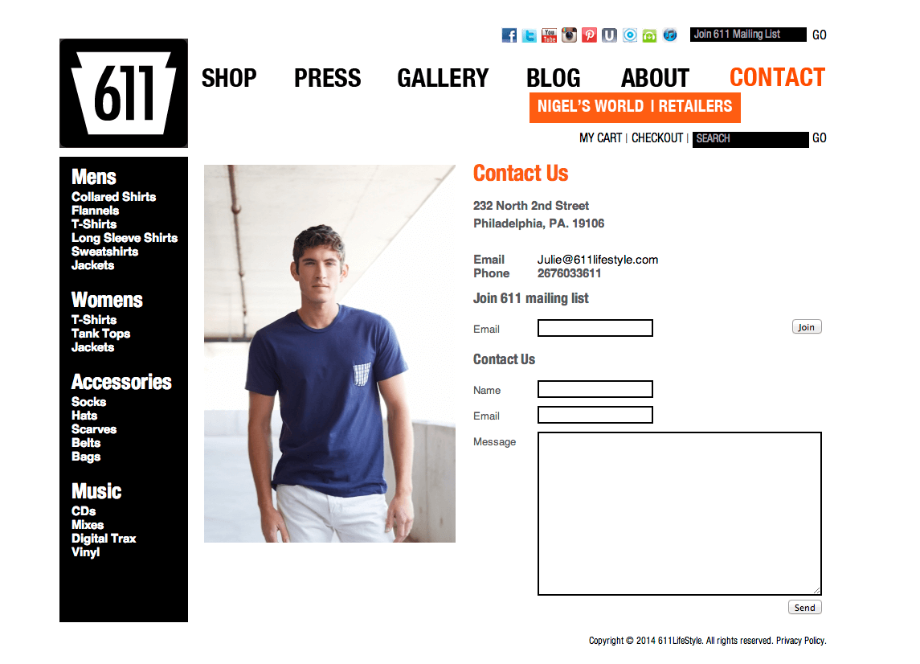
Task: Click the Join mailing list button
Action: coord(807,327)
